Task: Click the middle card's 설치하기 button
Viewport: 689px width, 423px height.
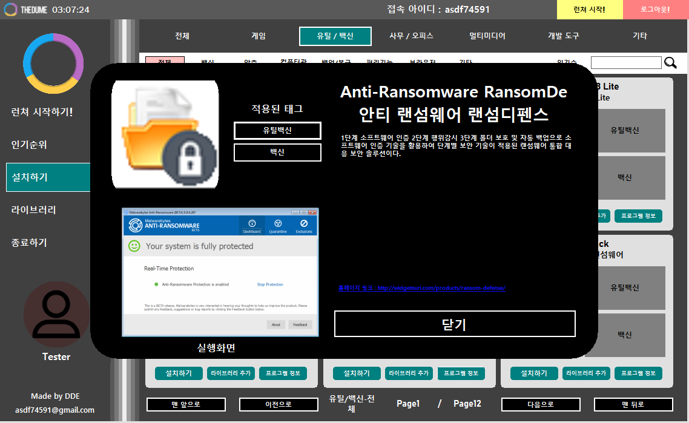Action: 357,373
